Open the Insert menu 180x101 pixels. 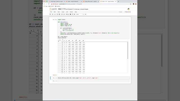pyautogui.click(x=63, y=12)
